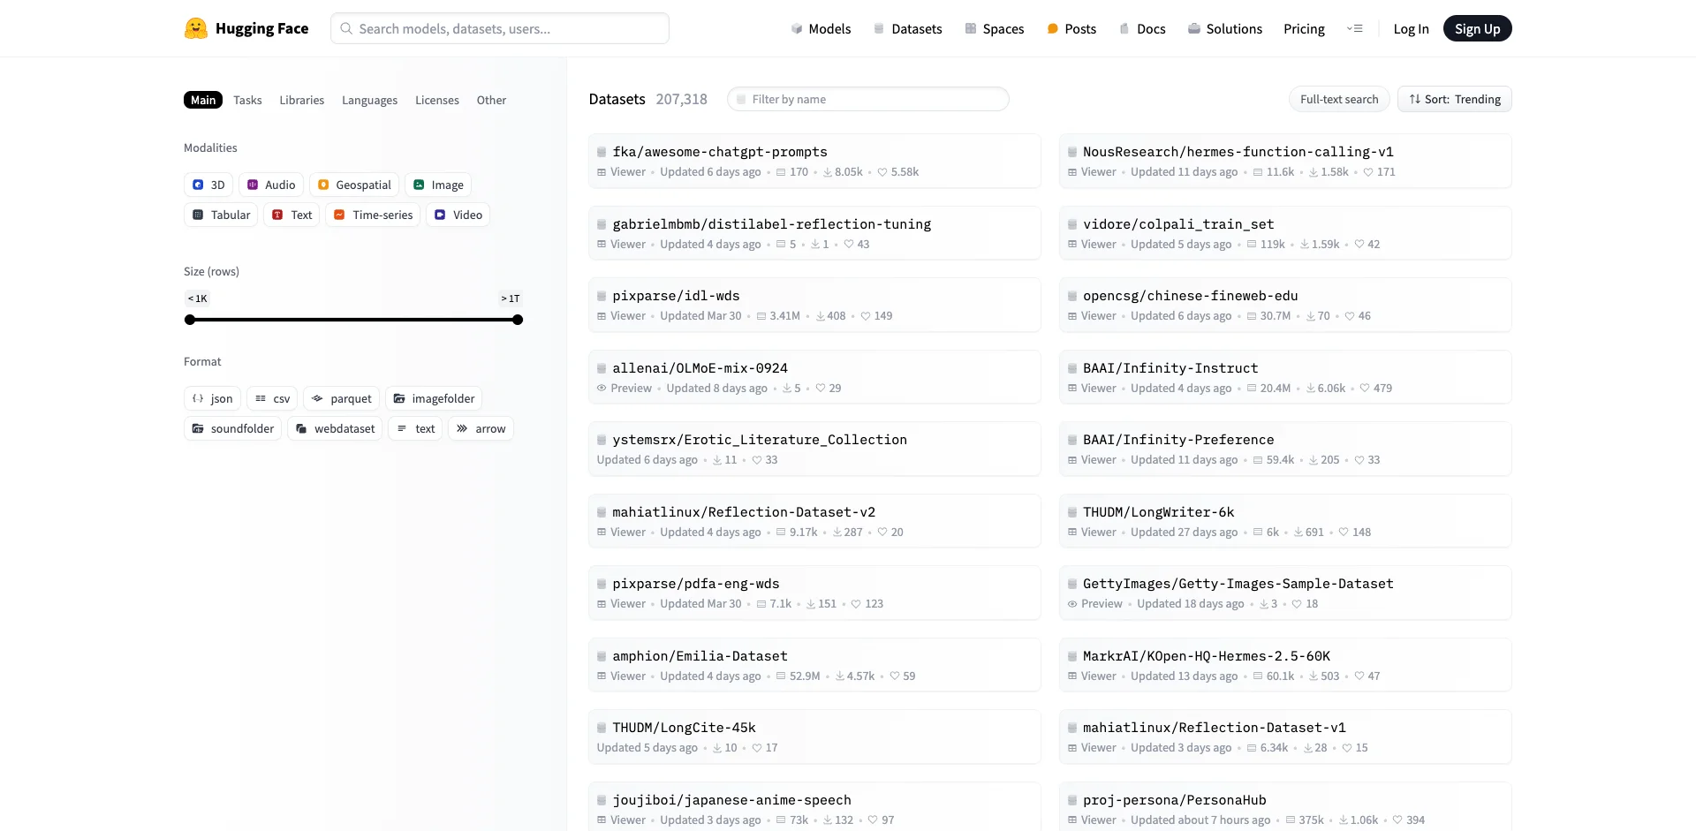This screenshot has height=831, width=1696.
Task: Select the arrow format filter
Action: pyautogui.click(x=481, y=428)
